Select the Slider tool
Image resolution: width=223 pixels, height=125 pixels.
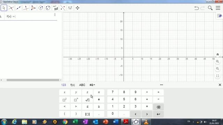pos(70,8)
